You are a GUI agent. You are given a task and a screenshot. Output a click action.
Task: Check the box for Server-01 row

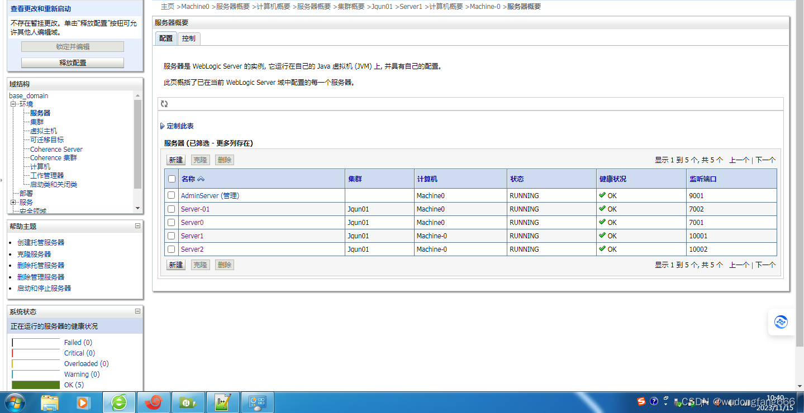coord(172,209)
